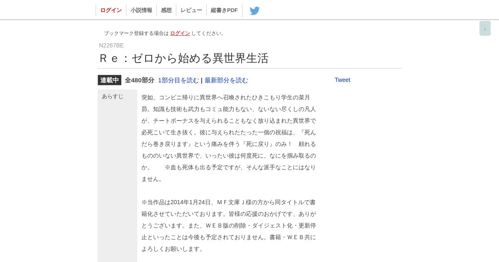The image size is (499, 262).
Task: Open the ログイン item in top navigation
Action: (x=111, y=10)
